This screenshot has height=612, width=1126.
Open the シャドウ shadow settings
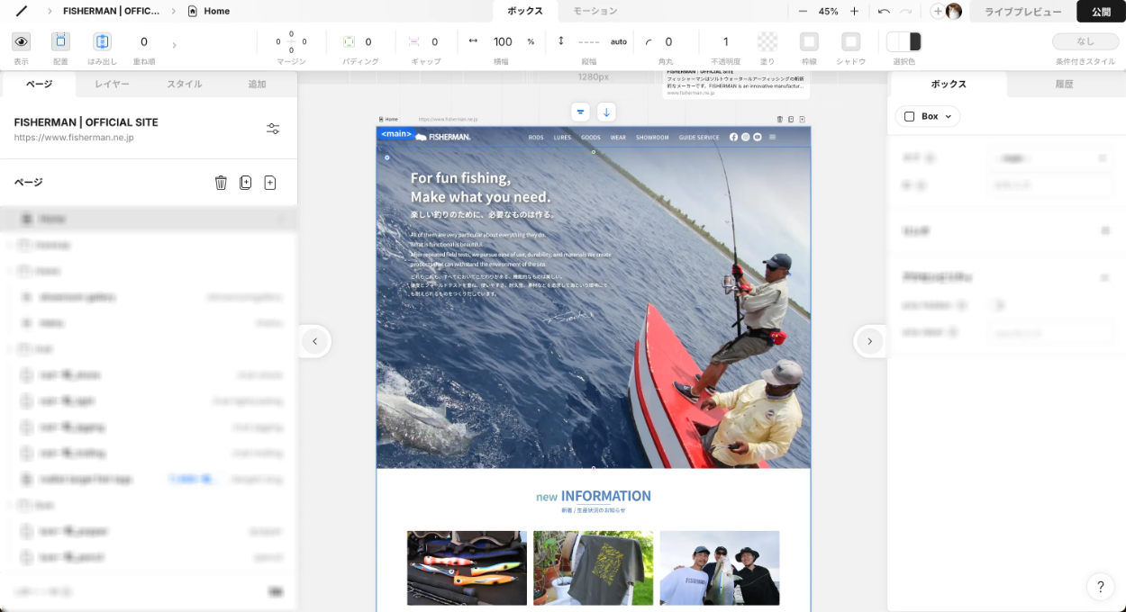click(850, 41)
